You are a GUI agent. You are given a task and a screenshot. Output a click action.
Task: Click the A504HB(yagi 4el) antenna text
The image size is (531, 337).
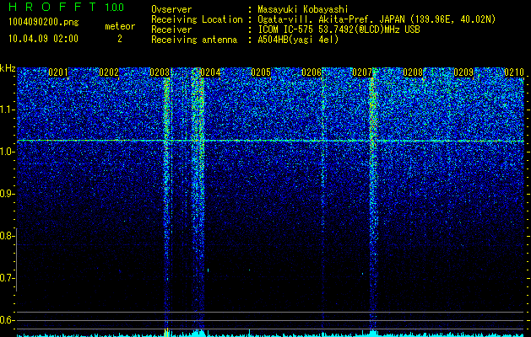pyautogui.click(x=298, y=40)
